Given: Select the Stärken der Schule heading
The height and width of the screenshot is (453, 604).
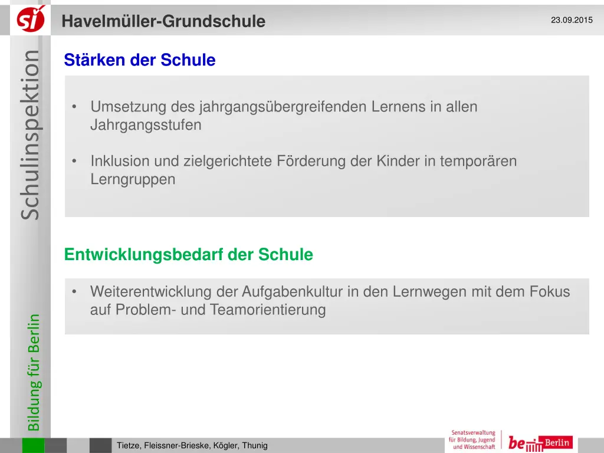Looking at the screenshot, I should click(140, 60).
